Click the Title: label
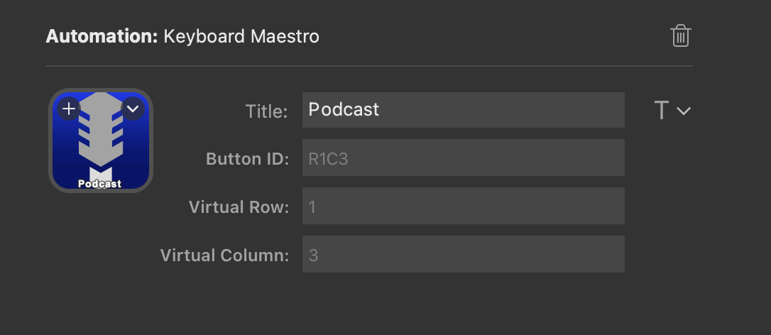This screenshot has width=771, height=335. (x=266, y=111)
